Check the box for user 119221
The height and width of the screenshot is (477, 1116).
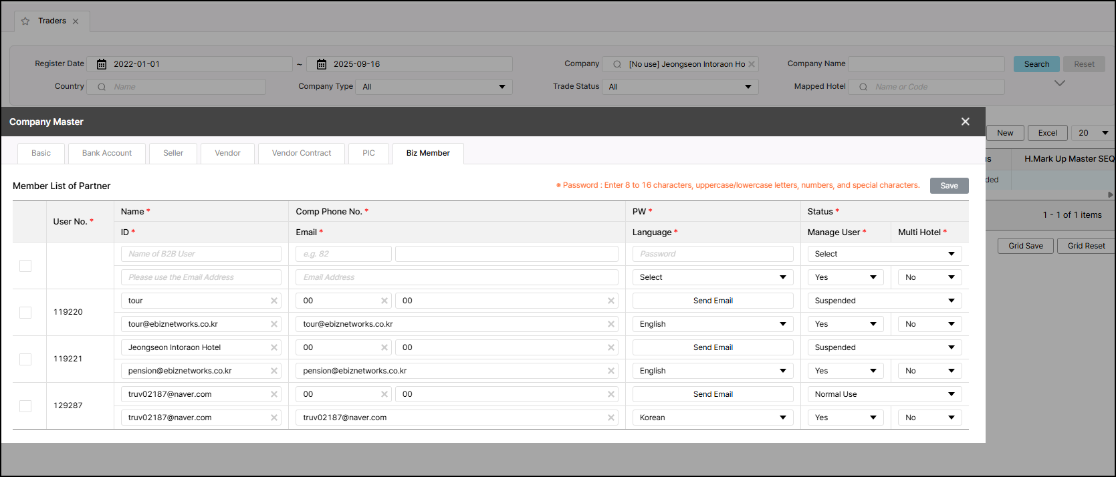[x=25, y=359]
